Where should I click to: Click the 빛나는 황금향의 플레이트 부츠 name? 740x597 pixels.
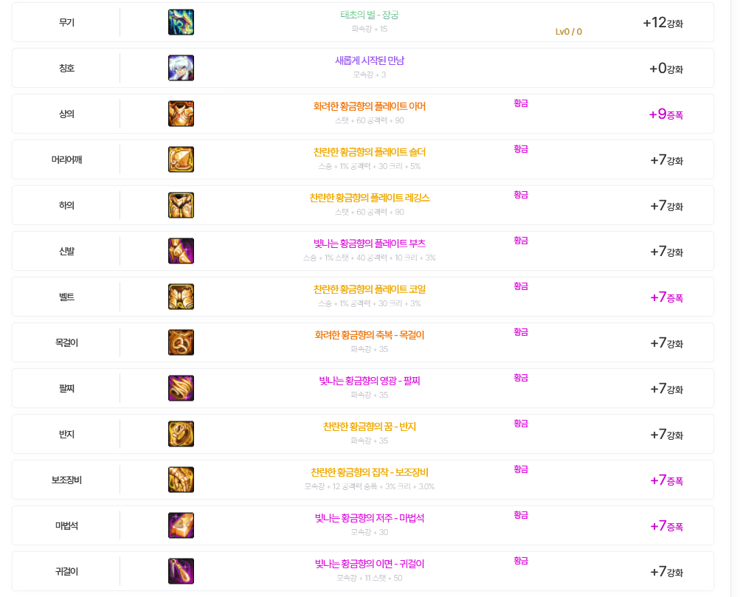click(370, 244)
